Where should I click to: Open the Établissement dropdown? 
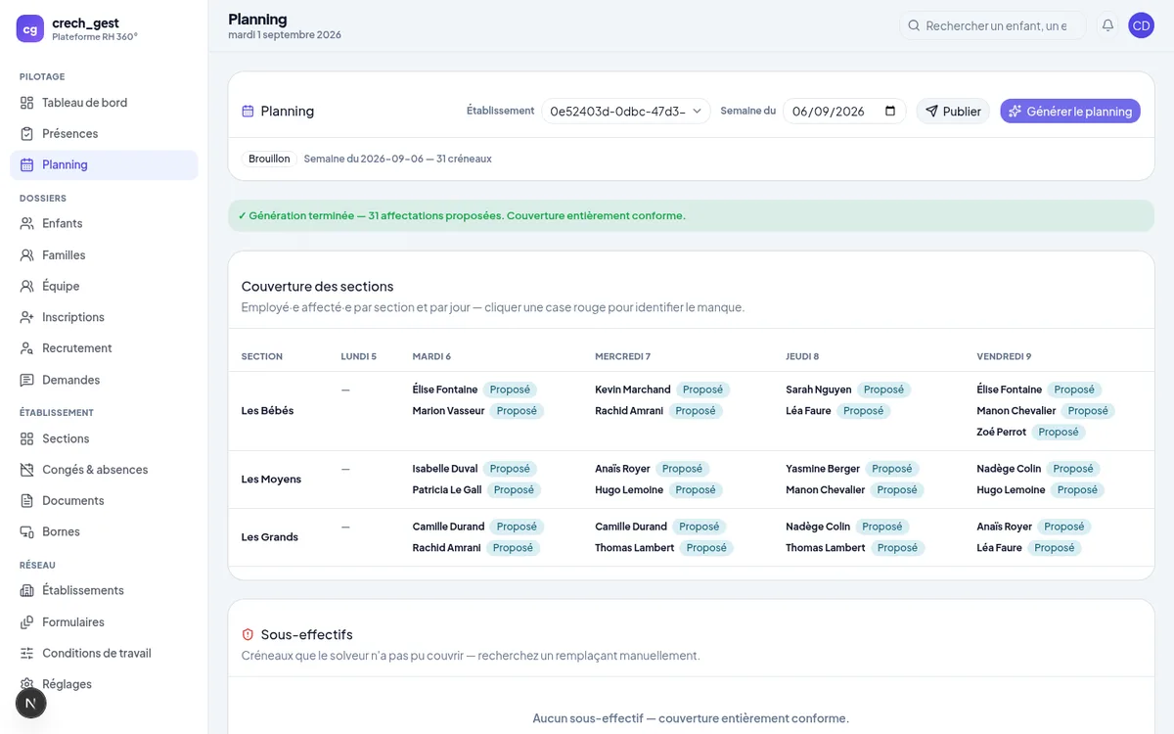(x=626, y=112)
